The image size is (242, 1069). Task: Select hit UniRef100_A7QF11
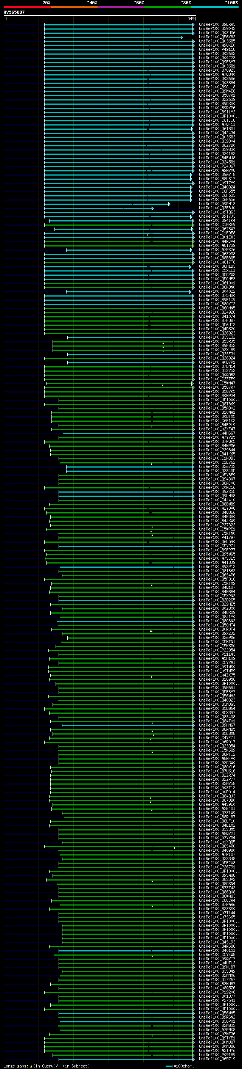click(217, 125)
